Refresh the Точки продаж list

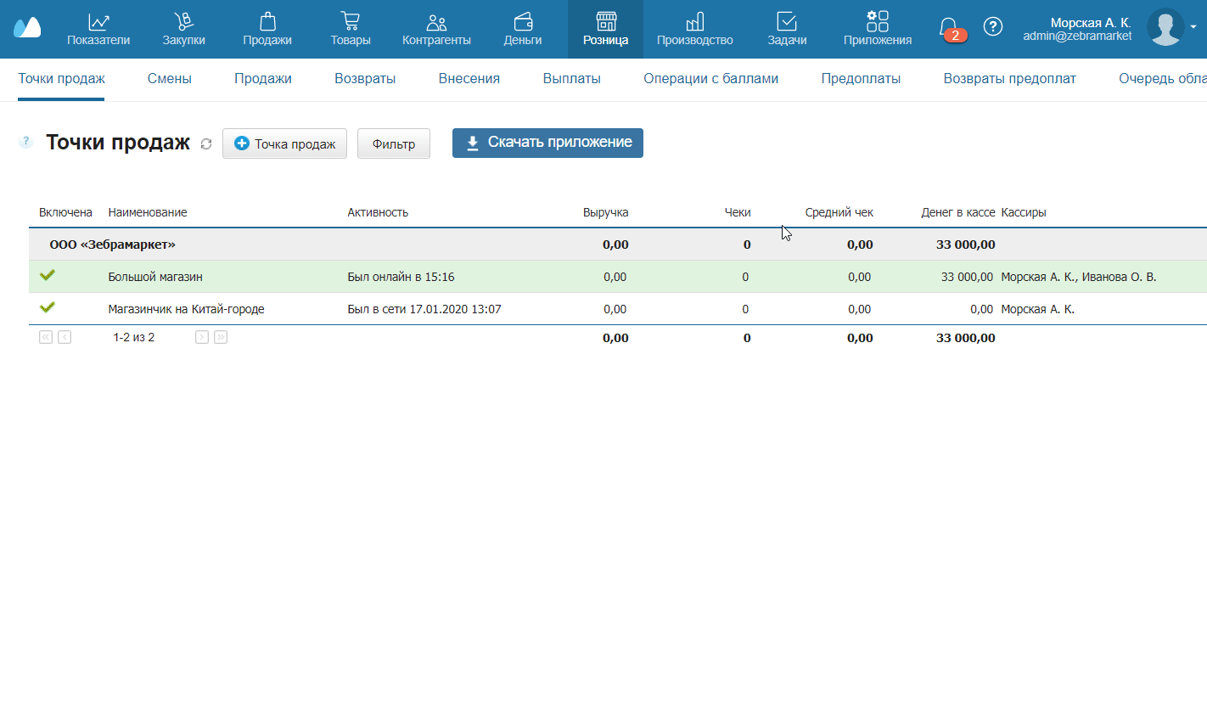tap(206, 144)
